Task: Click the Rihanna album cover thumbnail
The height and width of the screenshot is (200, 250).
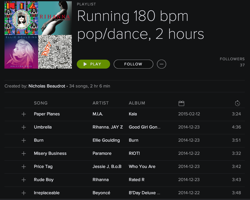Action: pos(55,18)
